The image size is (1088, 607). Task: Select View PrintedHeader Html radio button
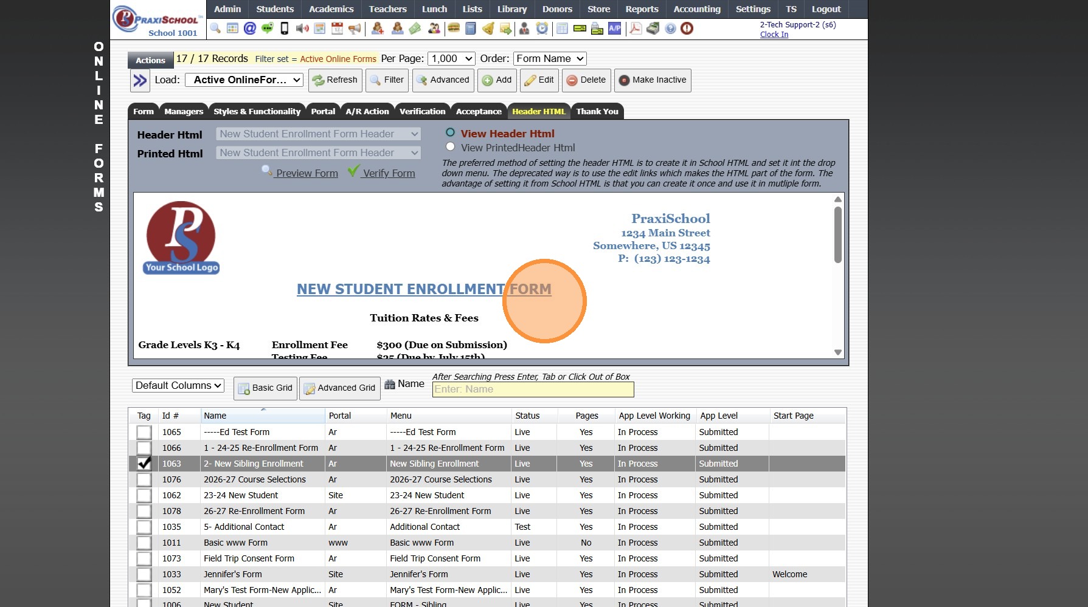tap(450, 147)
